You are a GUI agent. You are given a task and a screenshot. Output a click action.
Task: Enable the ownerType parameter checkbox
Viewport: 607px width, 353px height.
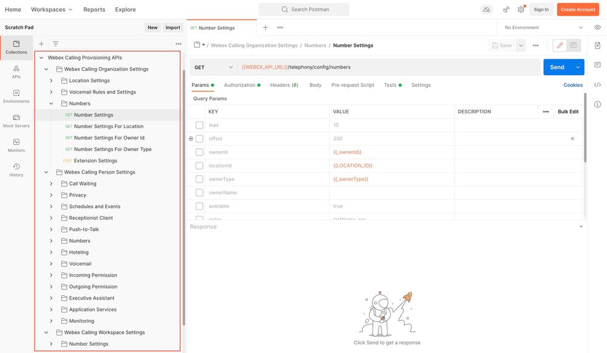pos(199,179)
